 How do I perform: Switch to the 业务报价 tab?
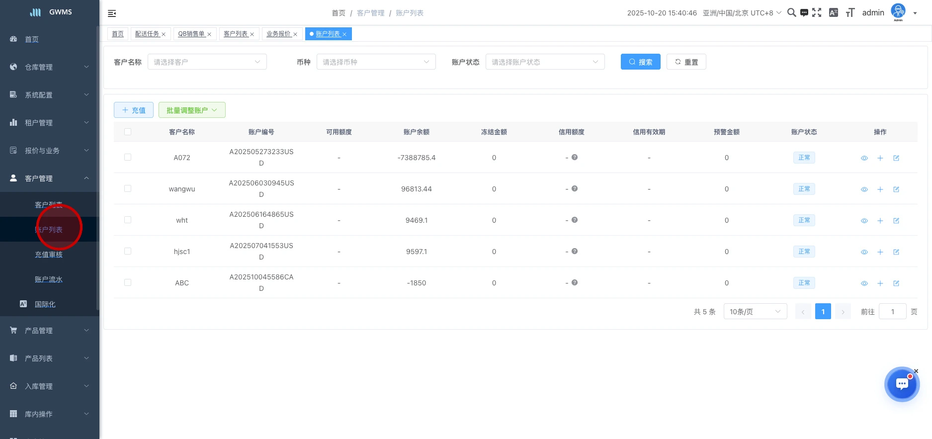pos(278,34)
